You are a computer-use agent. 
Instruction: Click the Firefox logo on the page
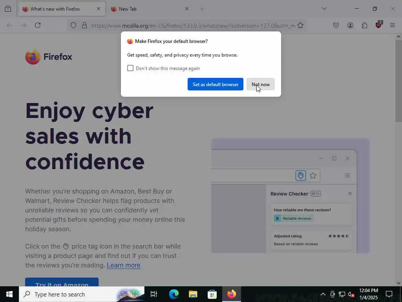(49, 57)
